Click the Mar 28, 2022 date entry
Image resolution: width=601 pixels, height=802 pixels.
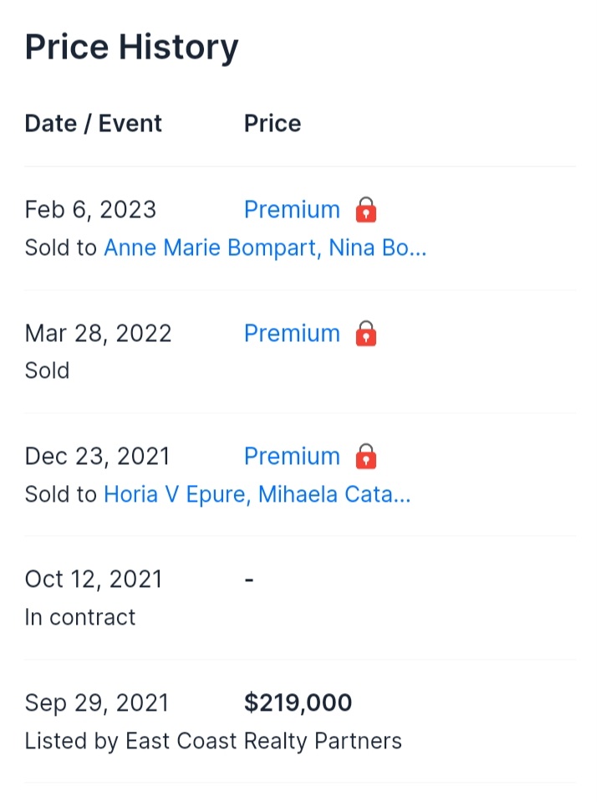click(x=98, y=334)
